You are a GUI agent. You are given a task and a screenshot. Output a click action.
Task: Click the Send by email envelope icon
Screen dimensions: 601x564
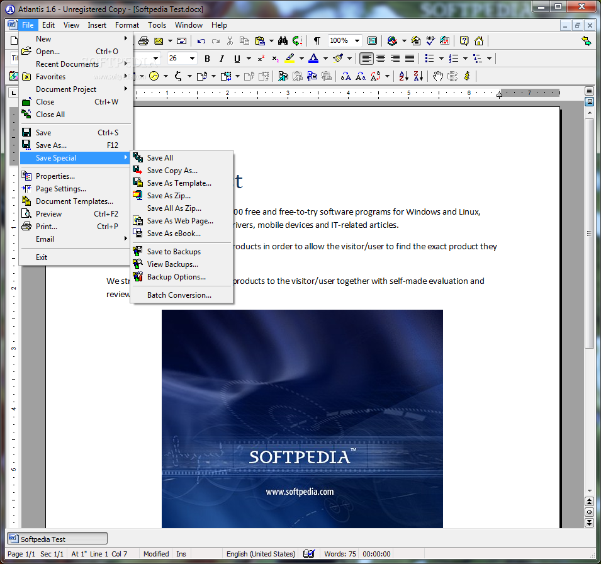(x=159, y=41)
